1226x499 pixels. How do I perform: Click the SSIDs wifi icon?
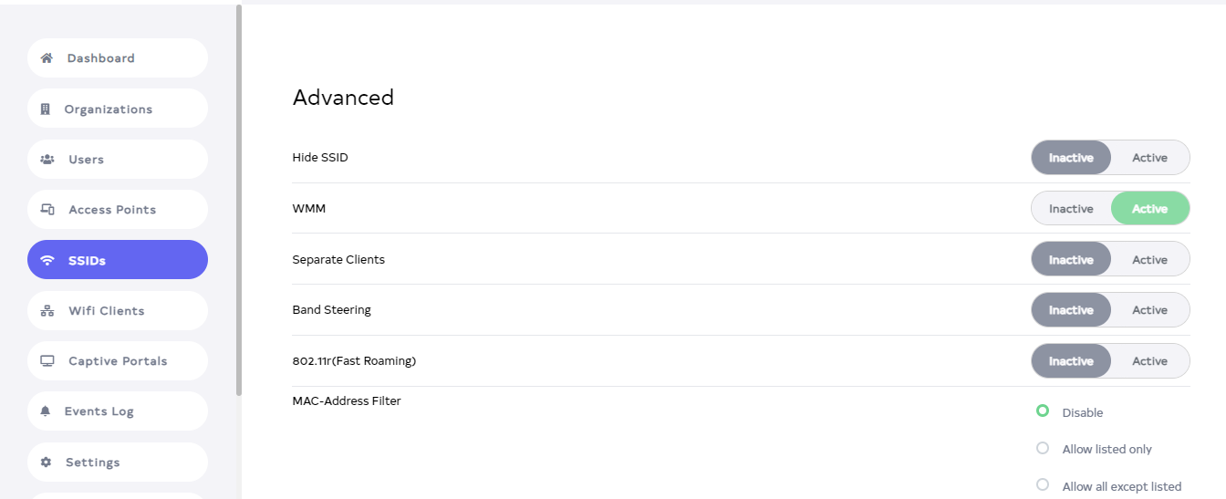[x=47, y=261]
